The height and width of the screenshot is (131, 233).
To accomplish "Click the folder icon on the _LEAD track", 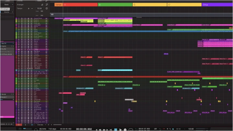I will coord(46,49).
